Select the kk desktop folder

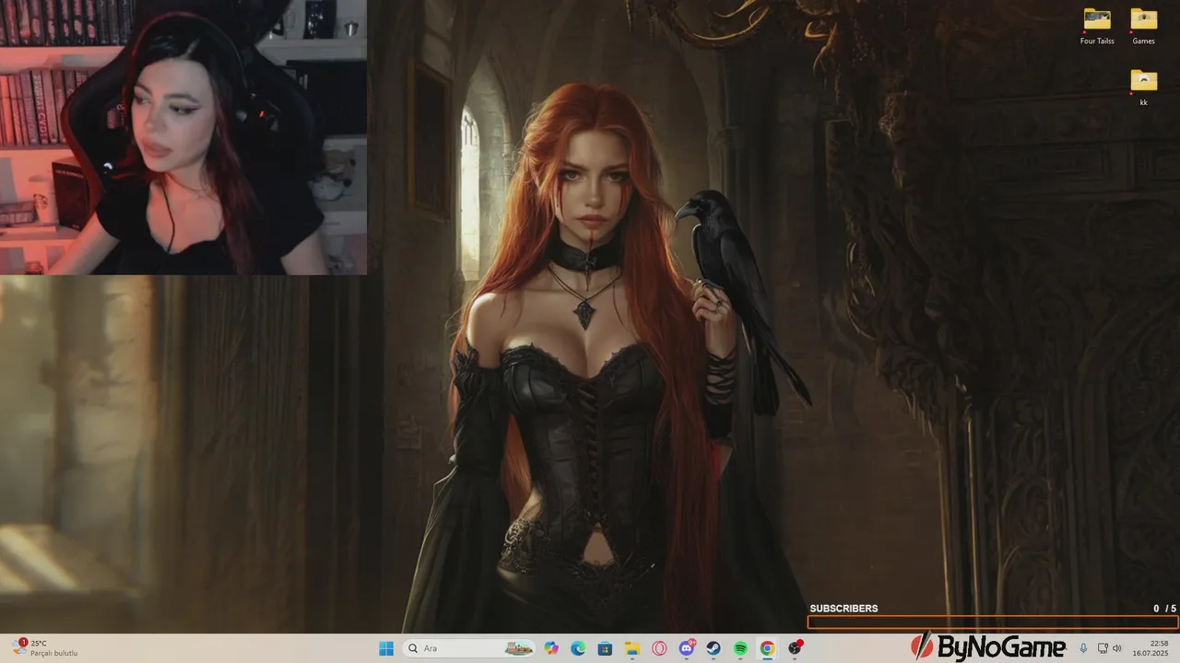click(1144, 87)
